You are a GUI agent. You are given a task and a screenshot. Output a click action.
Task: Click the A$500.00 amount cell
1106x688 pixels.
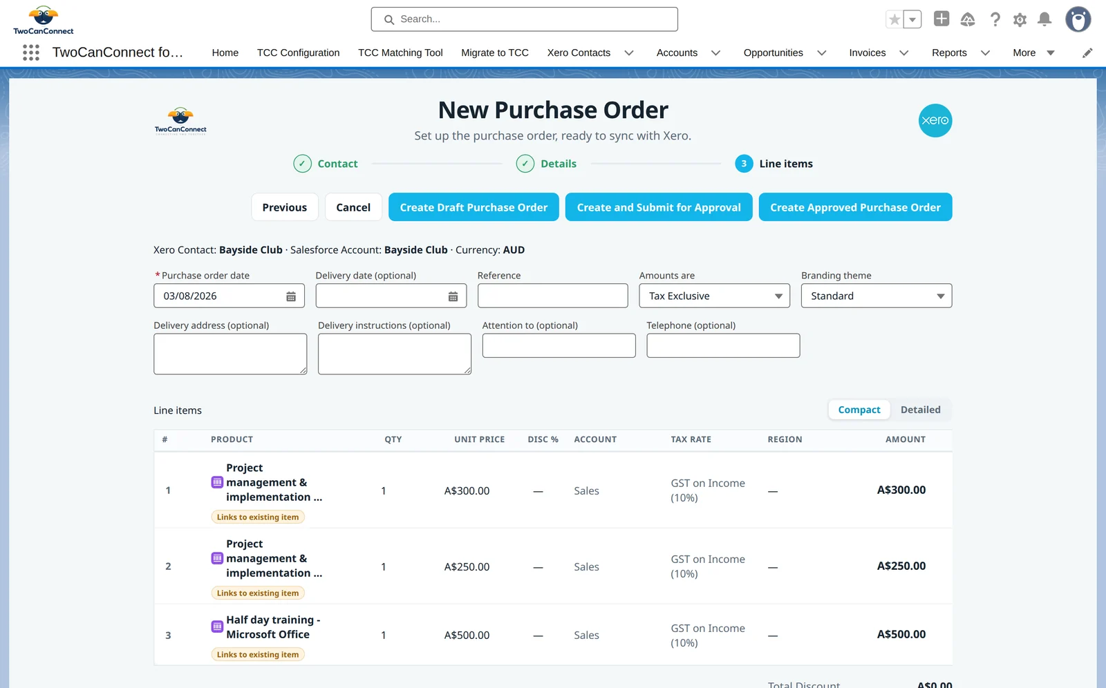click(901, 634)
